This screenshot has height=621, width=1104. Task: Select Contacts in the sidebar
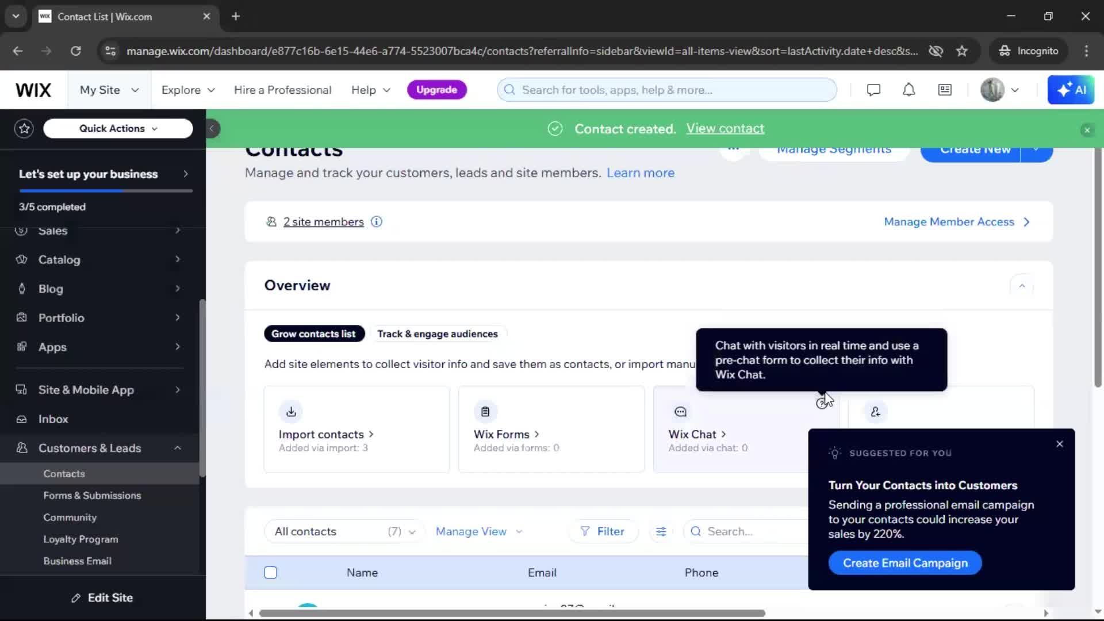(99, 474)
